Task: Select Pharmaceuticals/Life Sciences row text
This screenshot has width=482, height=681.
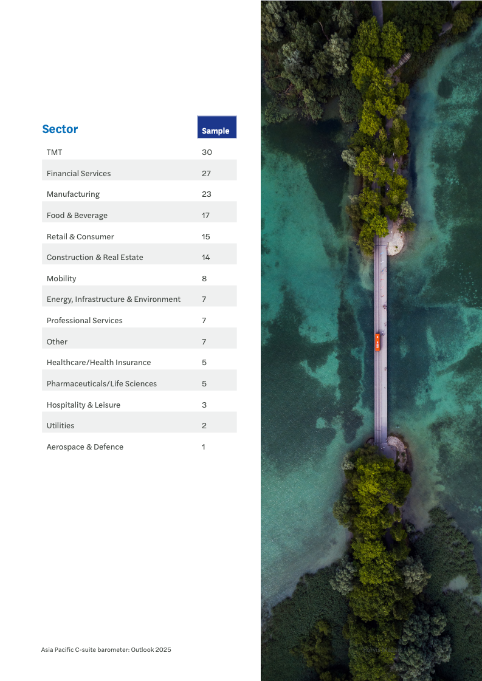Action: tap(102, 384)
